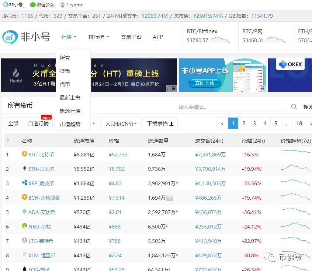
Task: Switch to the 自选行情 tab
Action: pos(38,123)
